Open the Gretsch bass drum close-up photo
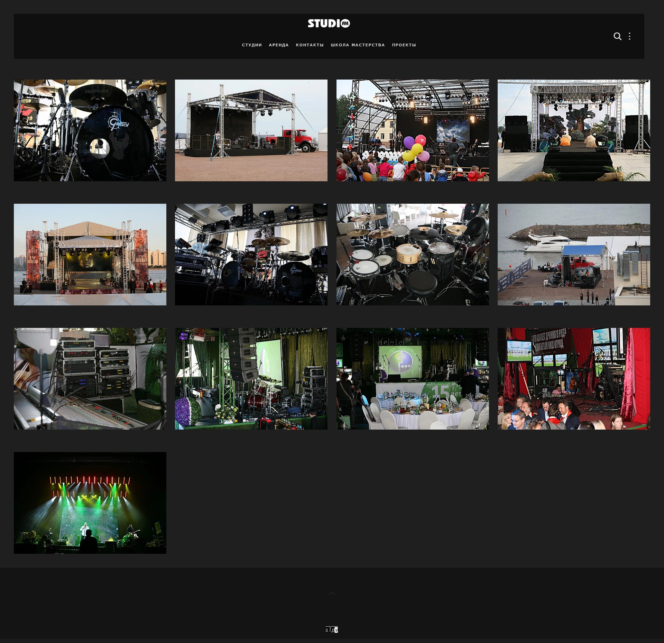 90,130
